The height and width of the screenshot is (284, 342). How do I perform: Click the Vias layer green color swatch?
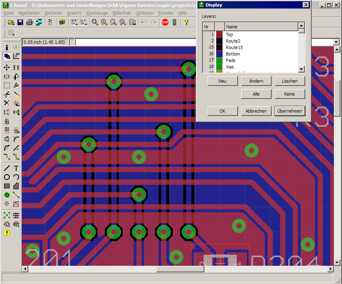(x=219, y=67)
